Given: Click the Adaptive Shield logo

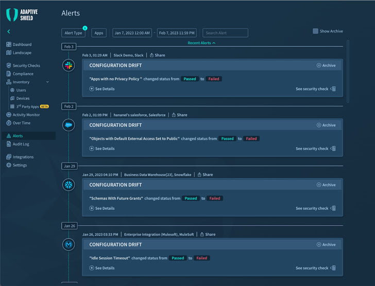Looking at the screenshot, I should pyautogui.click(x=22, y=15).
